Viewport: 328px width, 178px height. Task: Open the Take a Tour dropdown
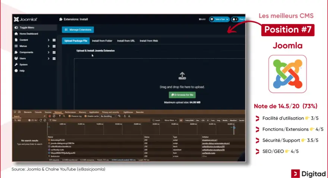click(x=219, y=19)
